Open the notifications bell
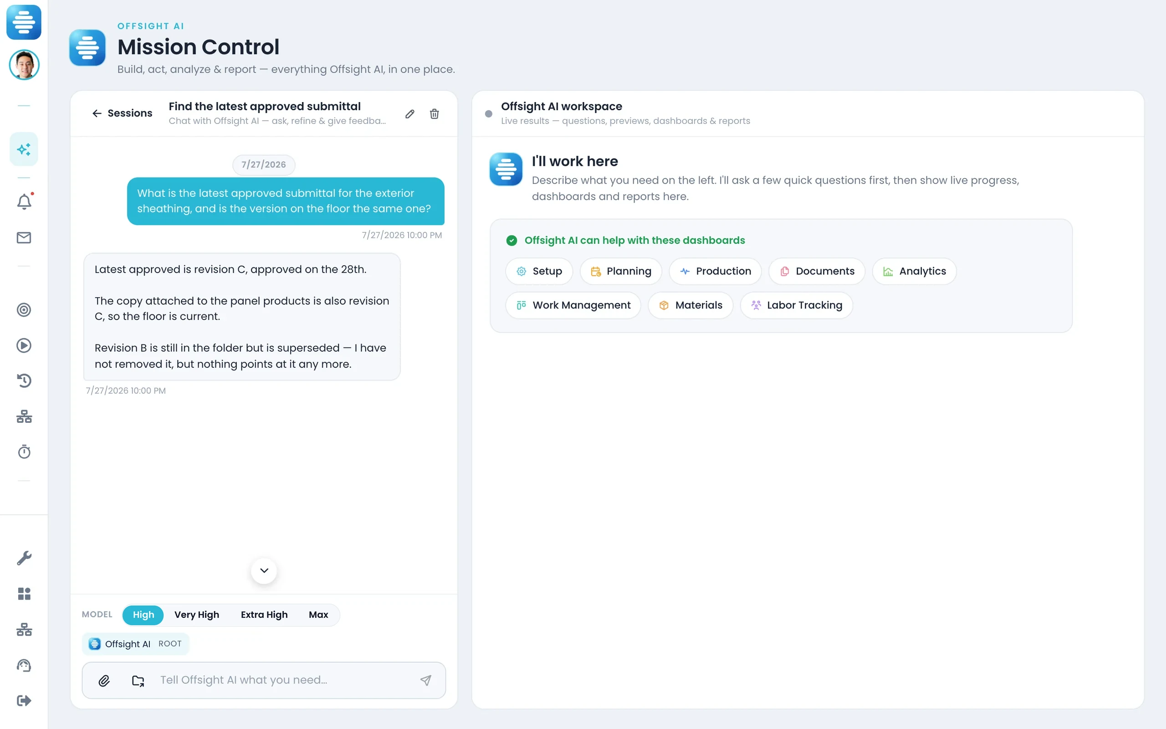Viewport: 1166px width, 729px height. coord(24,201)
